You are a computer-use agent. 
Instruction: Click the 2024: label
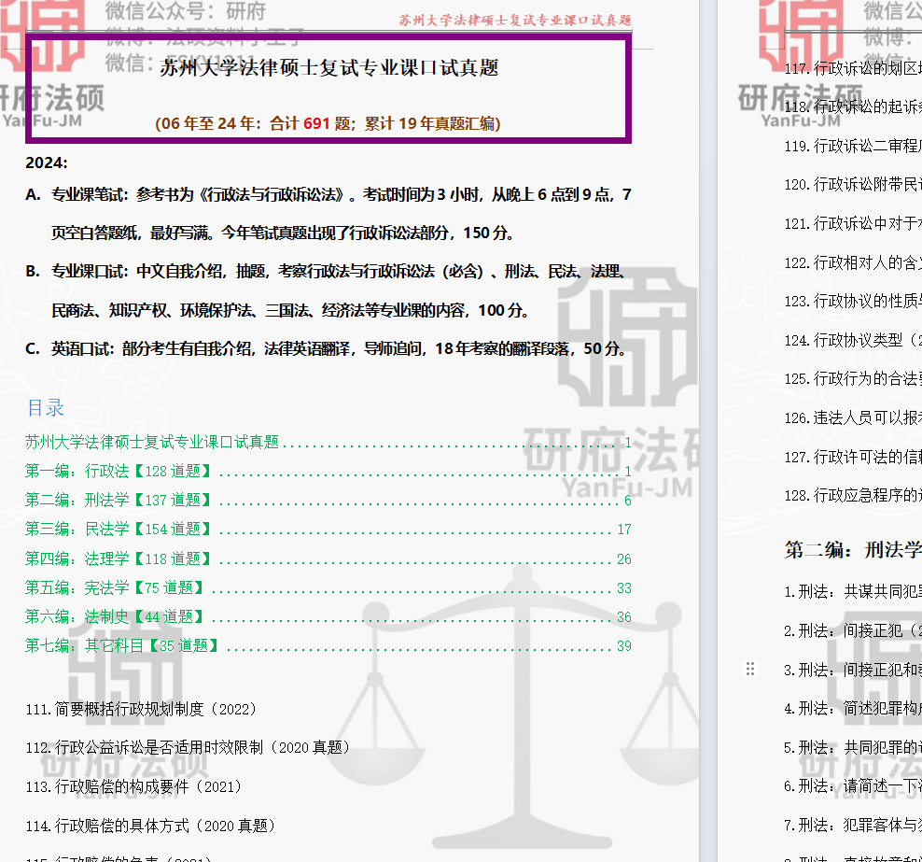click(x=47, y=163)
